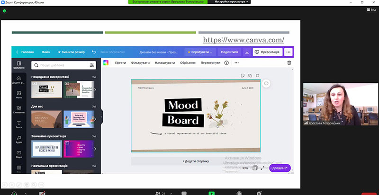The width and height of the screenshot is (379, 195).
Task: Go to previous slide in slideshow controls
Action: tap(5, 185)
